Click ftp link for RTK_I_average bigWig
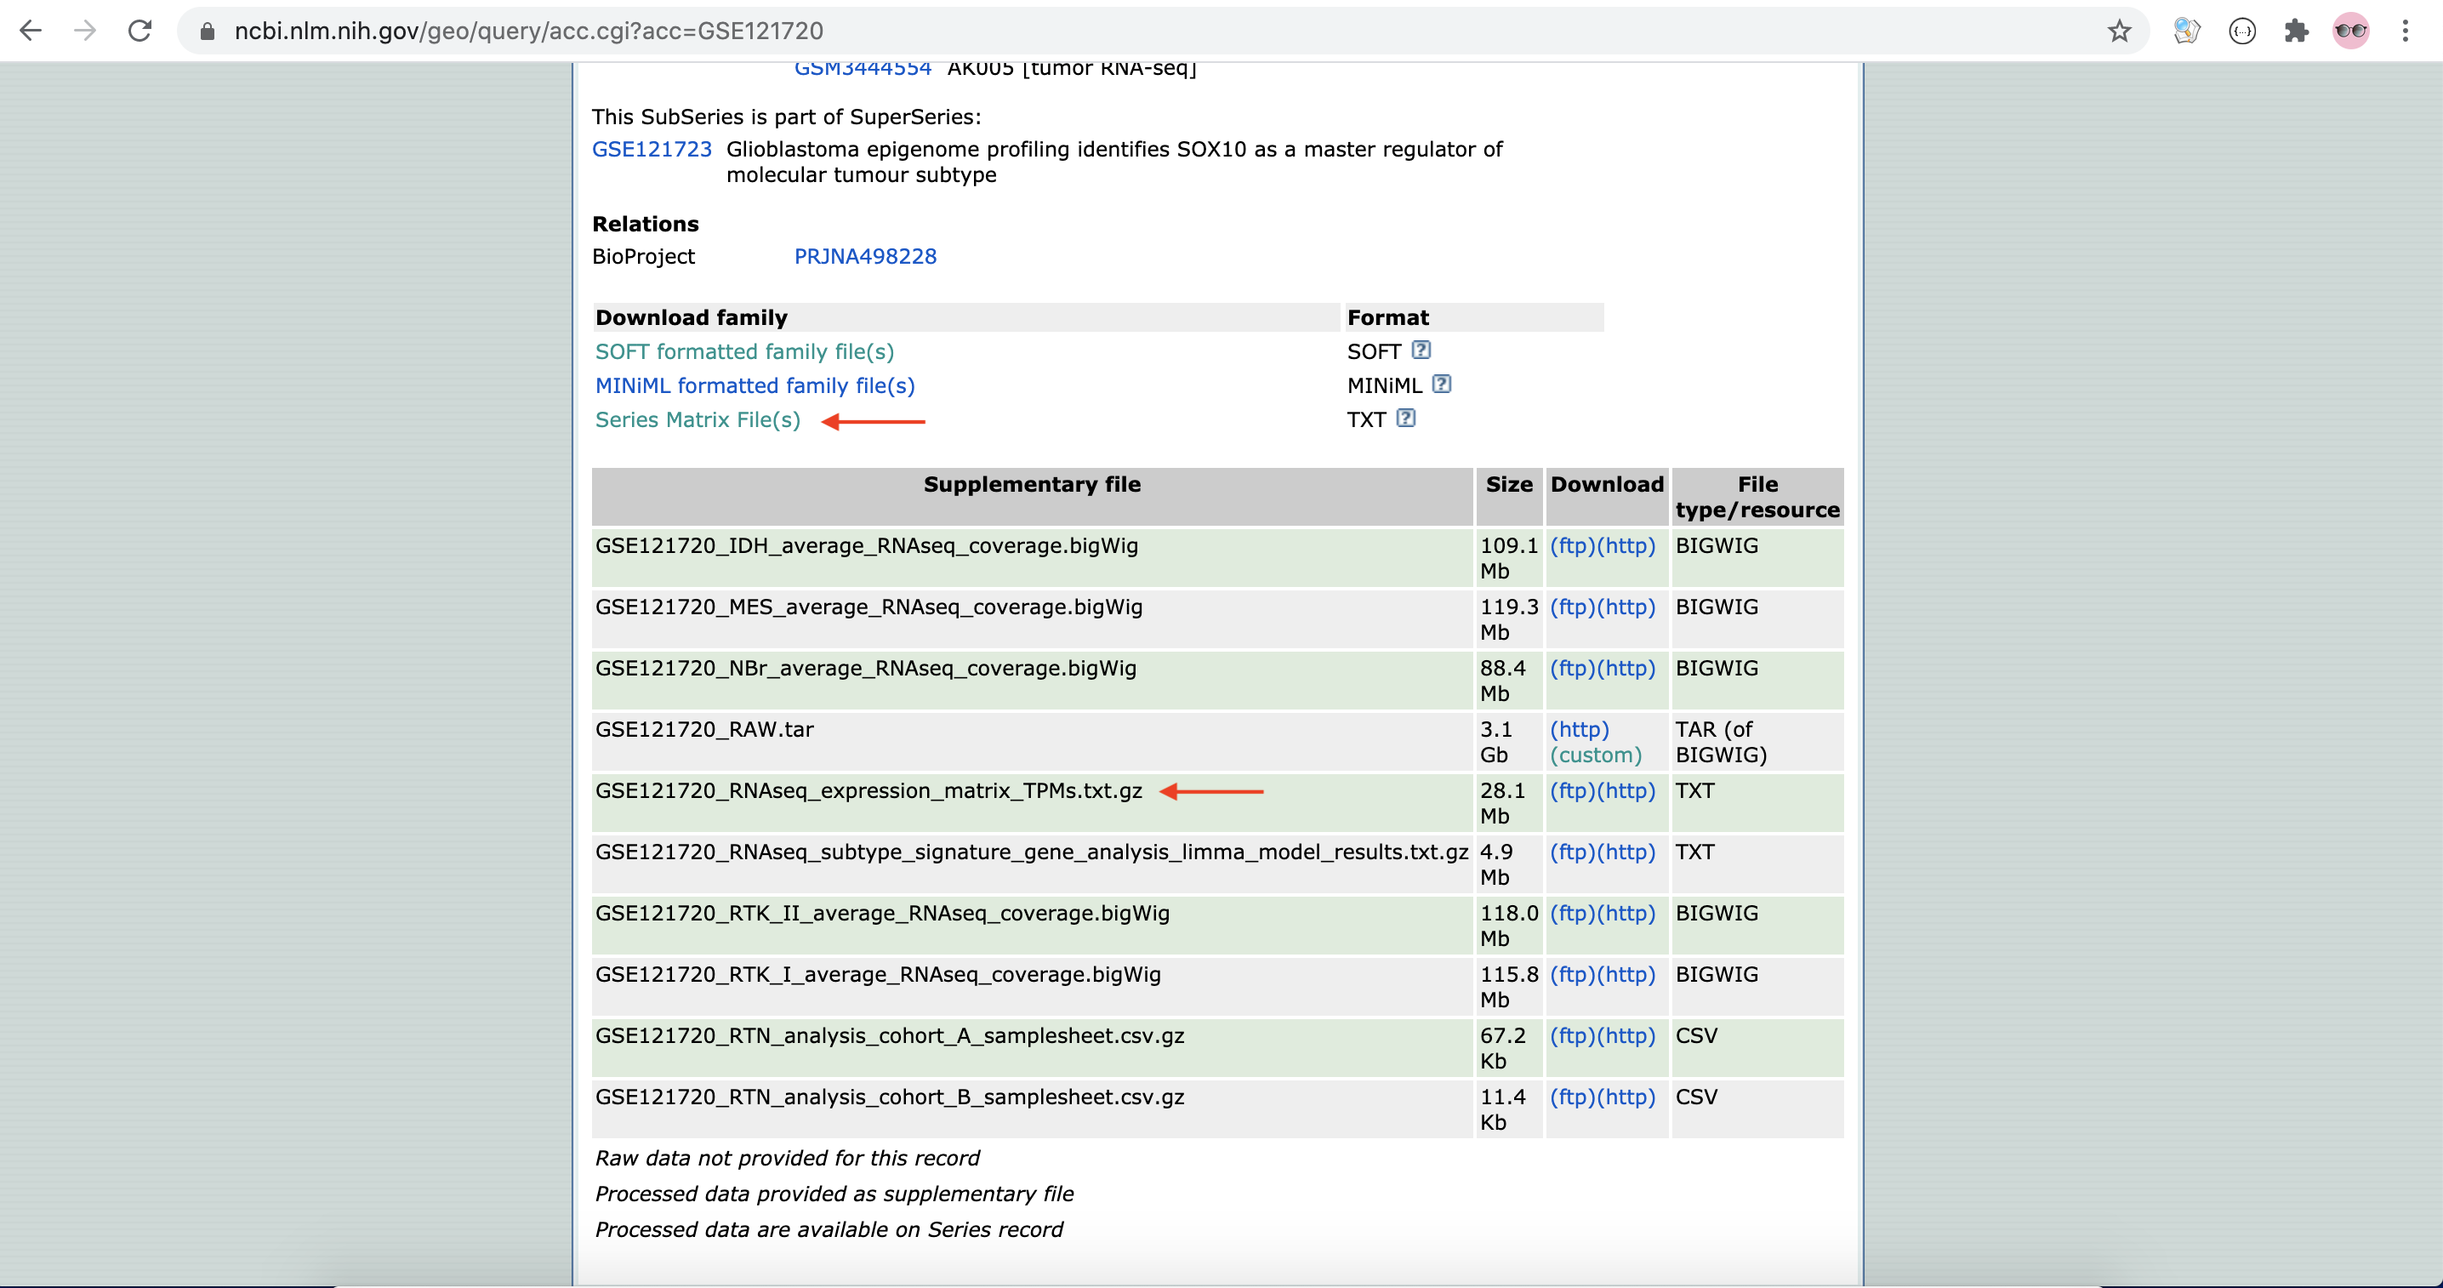The image size is (2443, 1288). (1573, 975)
